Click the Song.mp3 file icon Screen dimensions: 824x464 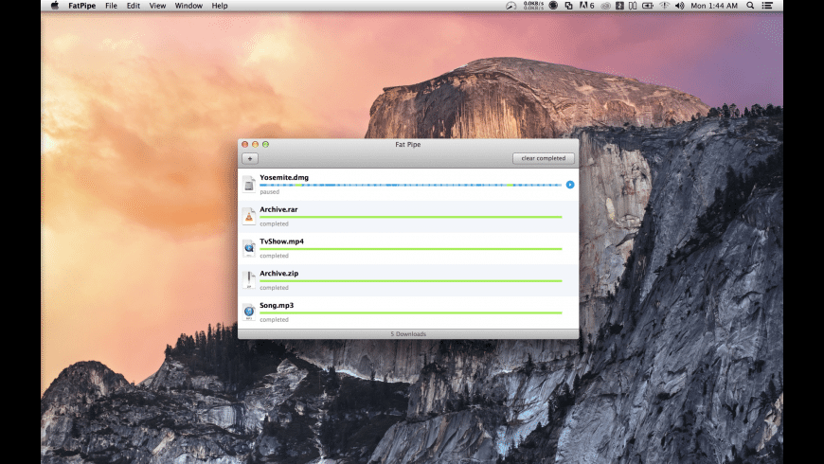click(x=248, y=312)
